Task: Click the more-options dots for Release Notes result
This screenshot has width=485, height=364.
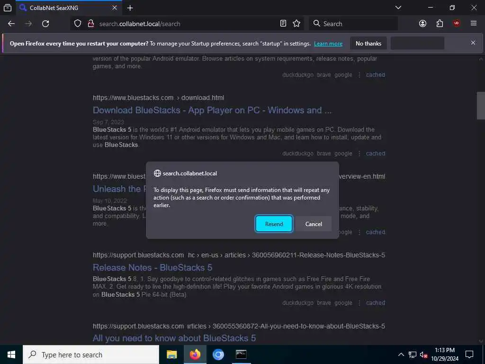Action: 359,303
